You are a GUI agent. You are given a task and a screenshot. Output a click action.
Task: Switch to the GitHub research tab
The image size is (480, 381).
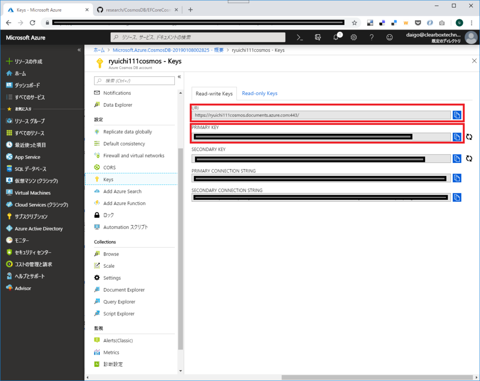138,10
